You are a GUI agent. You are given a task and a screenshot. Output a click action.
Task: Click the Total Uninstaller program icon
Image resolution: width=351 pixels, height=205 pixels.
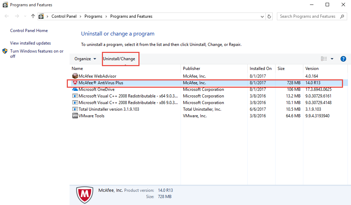click(75, 109)
